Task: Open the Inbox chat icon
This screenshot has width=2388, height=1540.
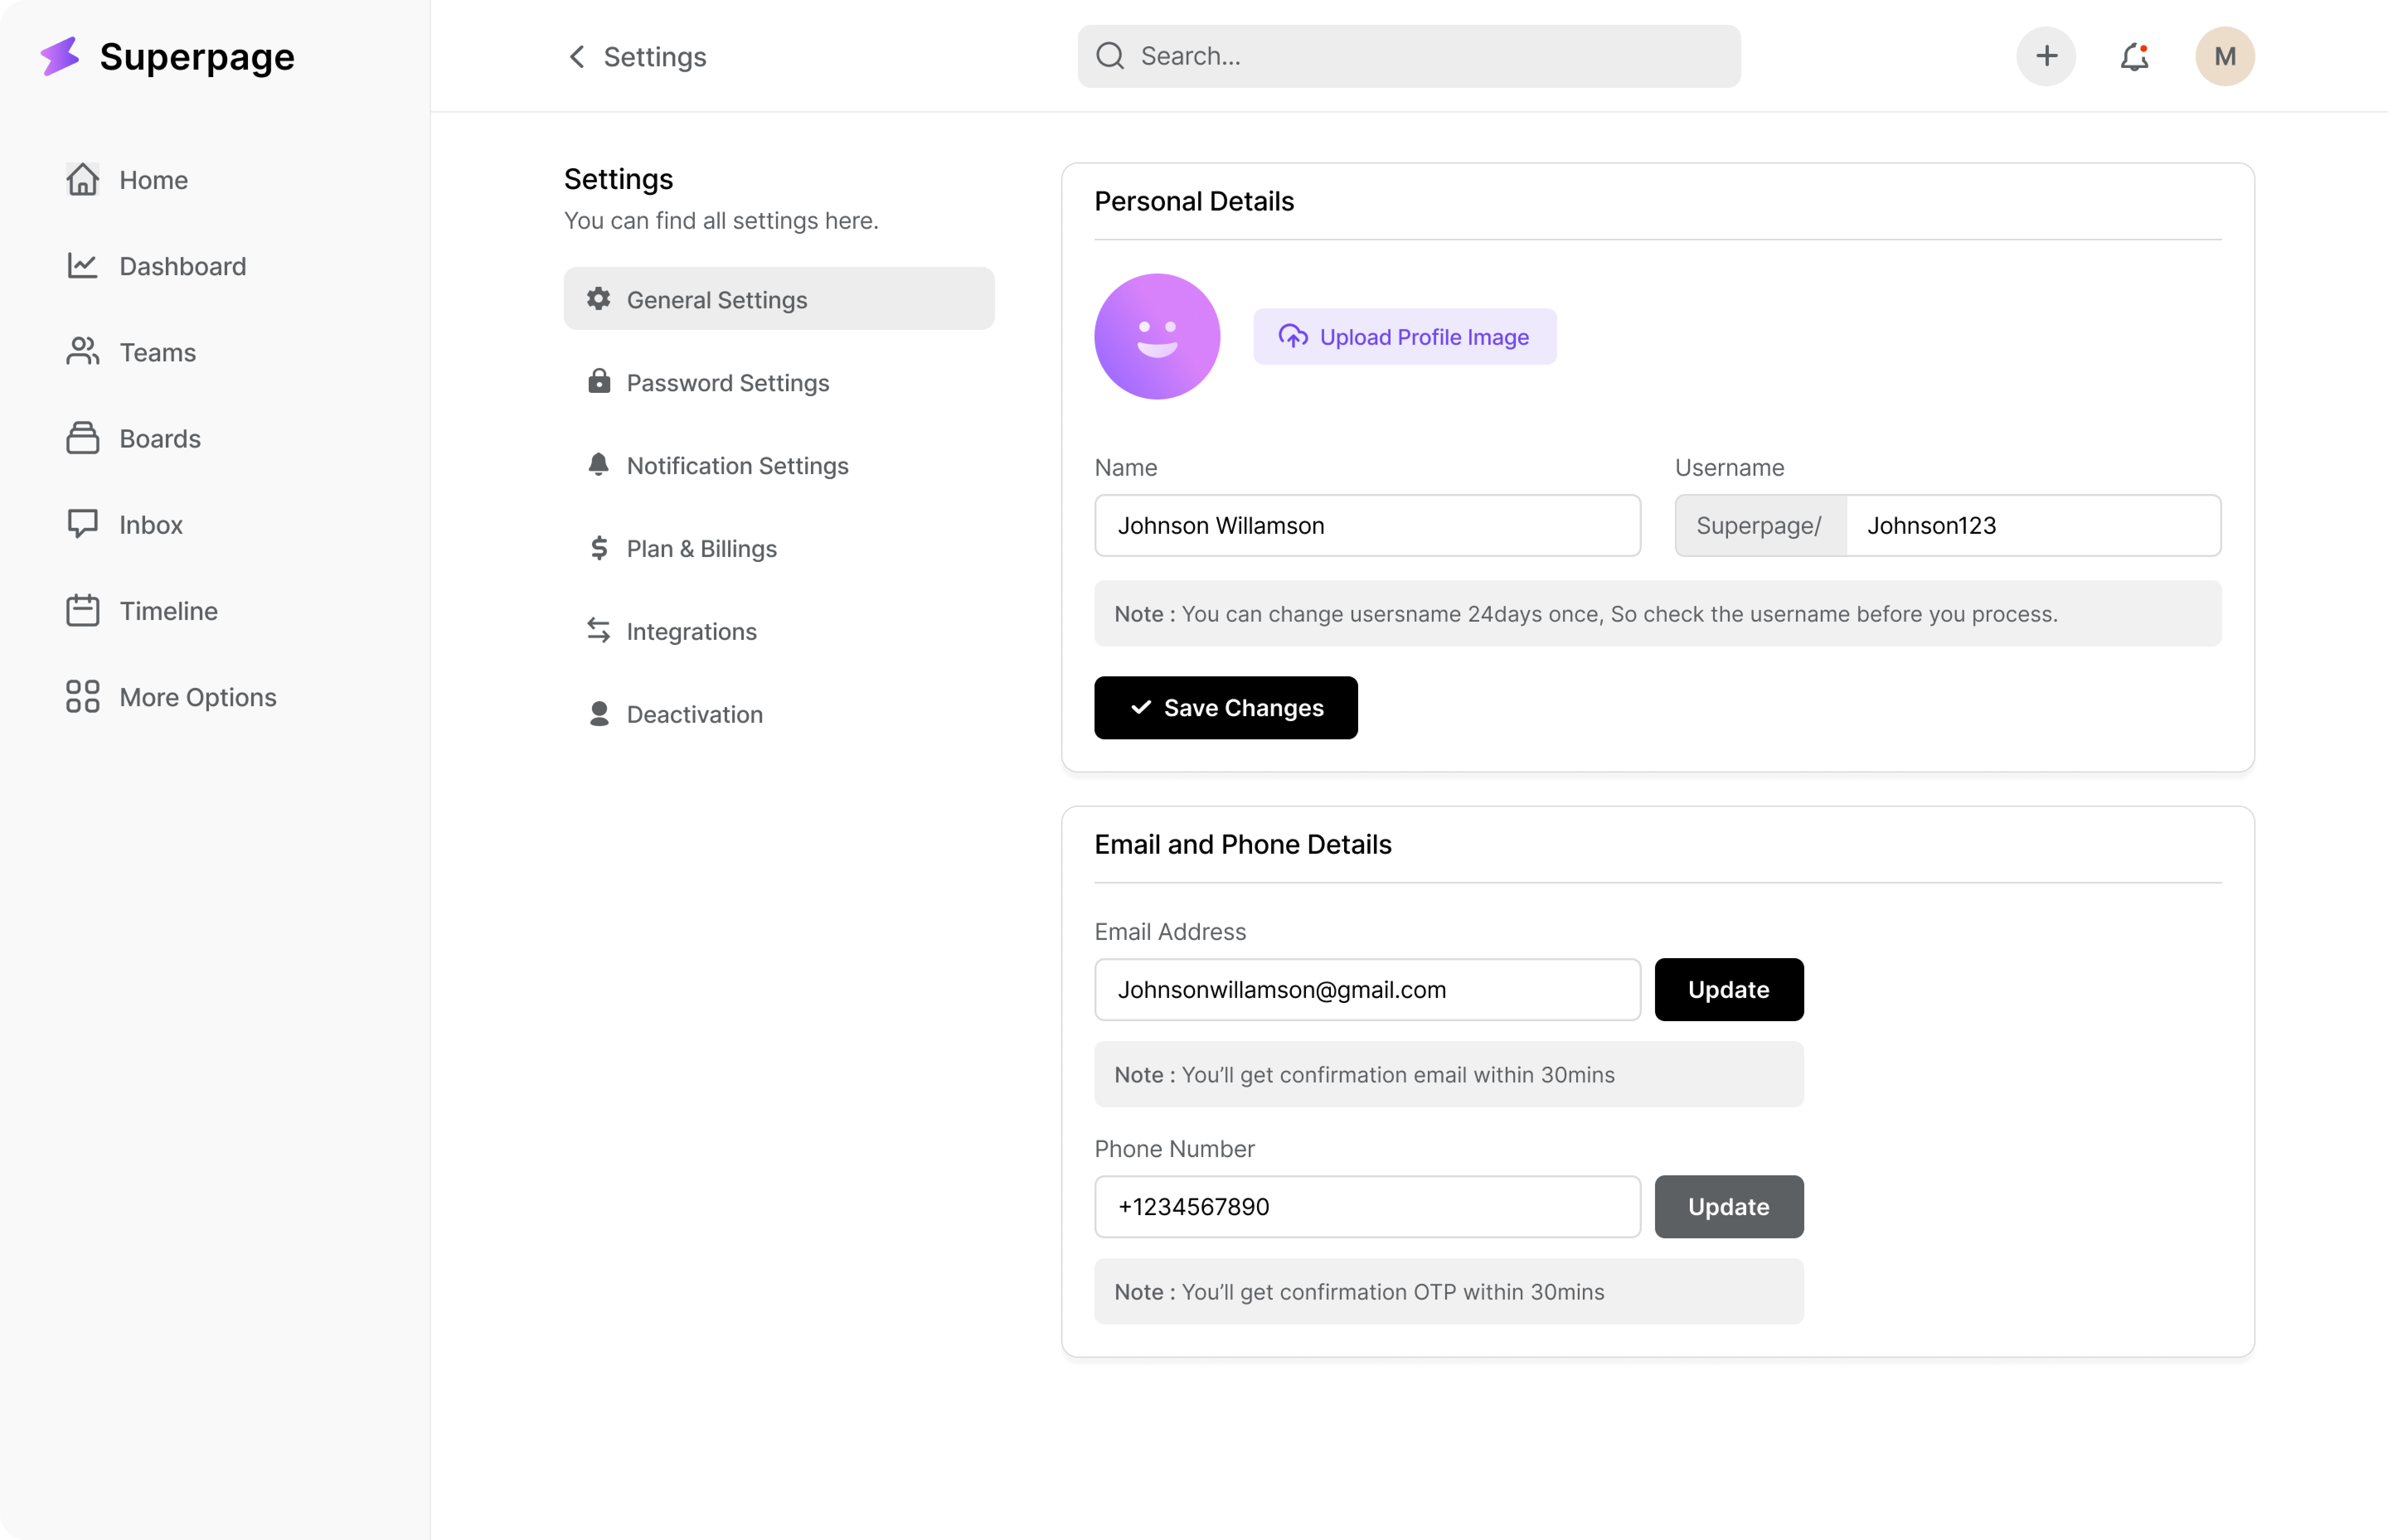Action: (82, 524)
